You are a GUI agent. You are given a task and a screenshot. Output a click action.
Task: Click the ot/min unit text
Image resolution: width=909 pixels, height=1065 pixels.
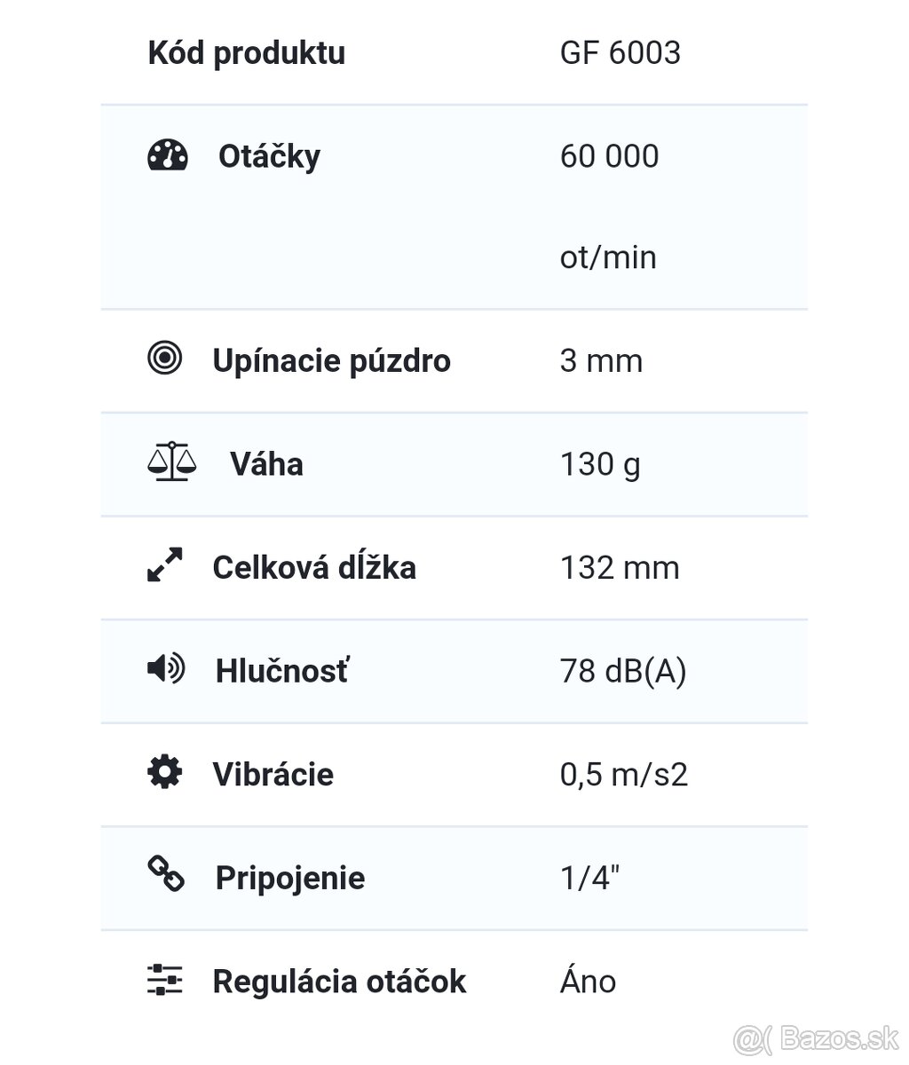click(x=608, y=257)
